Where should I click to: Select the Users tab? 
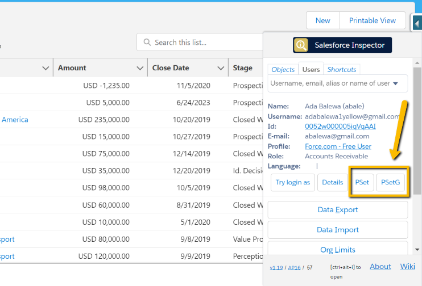pyautogui.click(x=311, y=70)
